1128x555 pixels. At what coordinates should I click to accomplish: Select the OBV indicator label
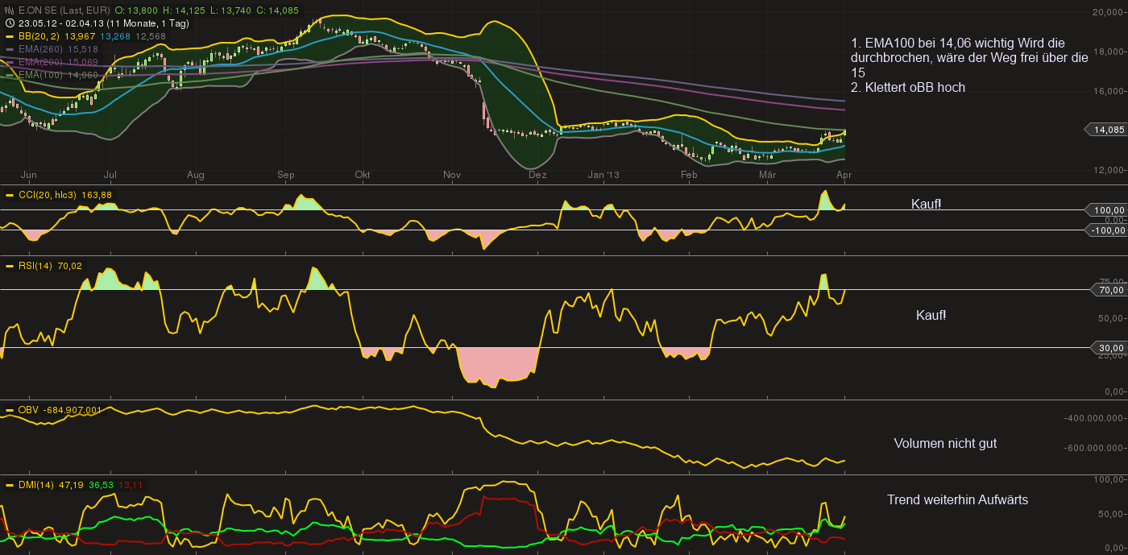click(x=28, y=410)
